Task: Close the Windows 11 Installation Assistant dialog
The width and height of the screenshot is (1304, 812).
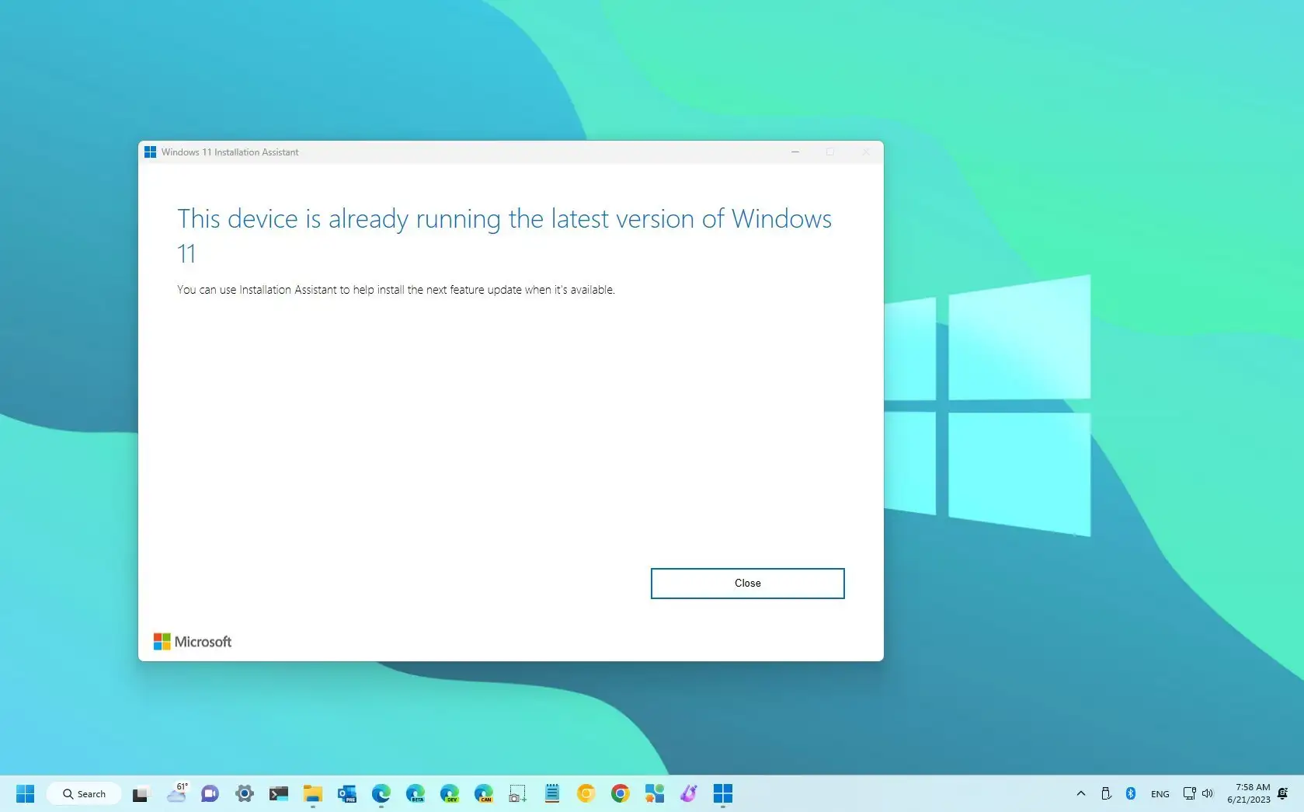Action: [x=746, y=583]
